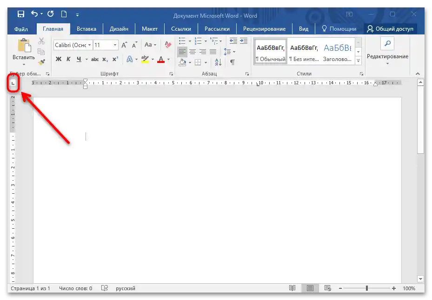The width and height of the screenshot is (432, 300).
Task: Decrease font size with small A
Action: (135, 45)
